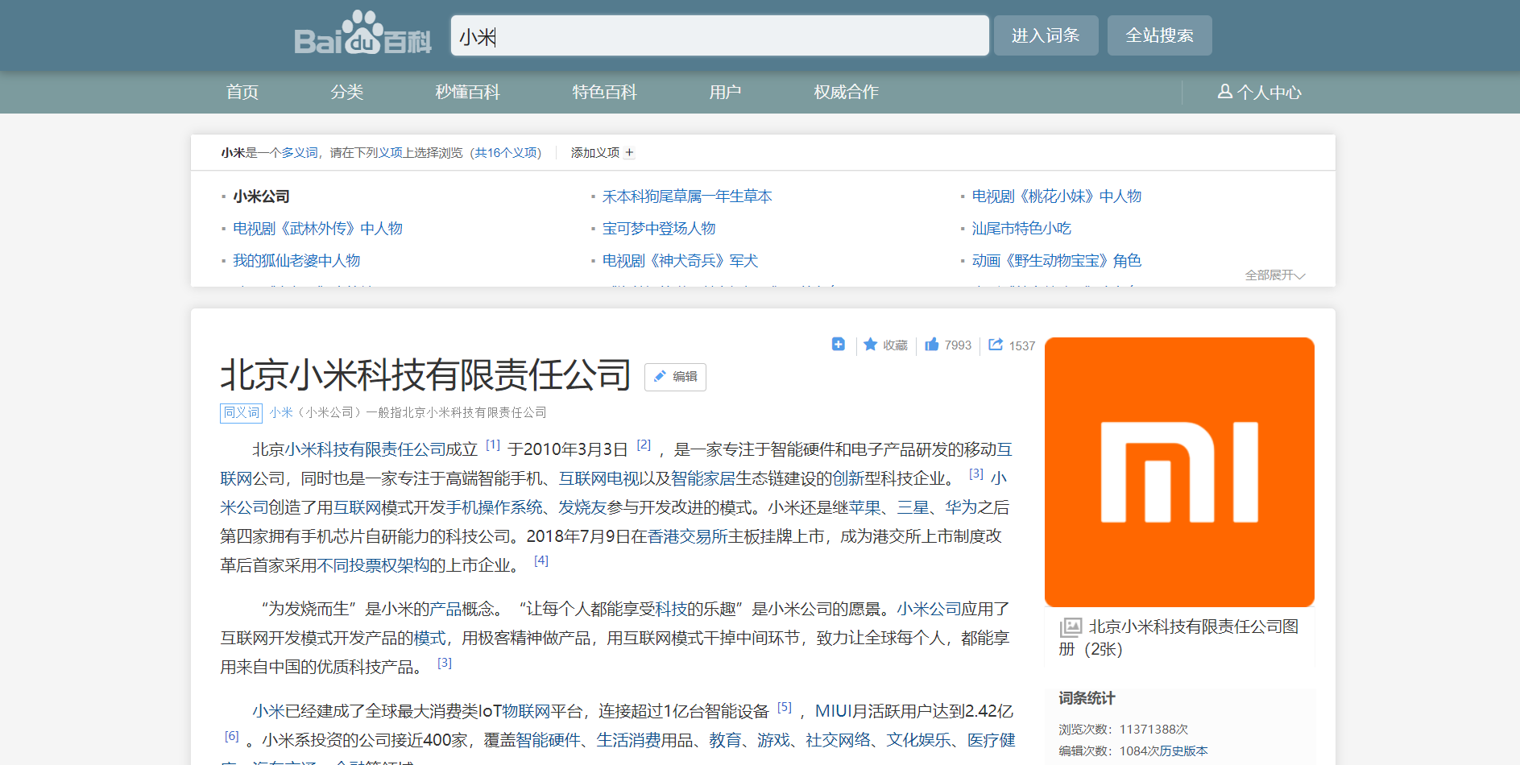Click the 发烧友 link
Image resolution: width=1520 pixels, height=765 pixels.
tap(582, 507)
